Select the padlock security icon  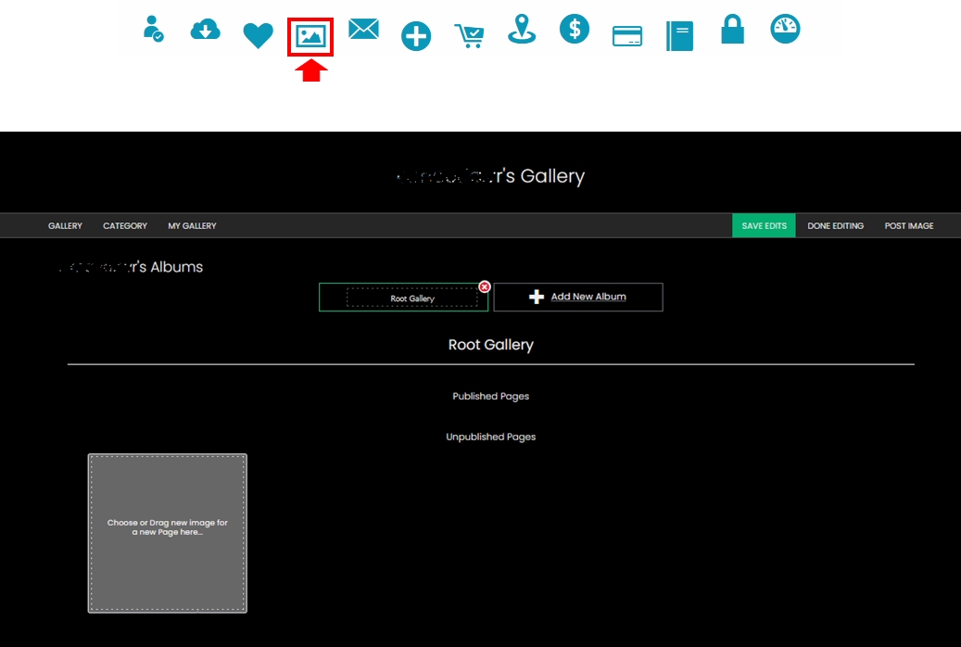[732, 30]
